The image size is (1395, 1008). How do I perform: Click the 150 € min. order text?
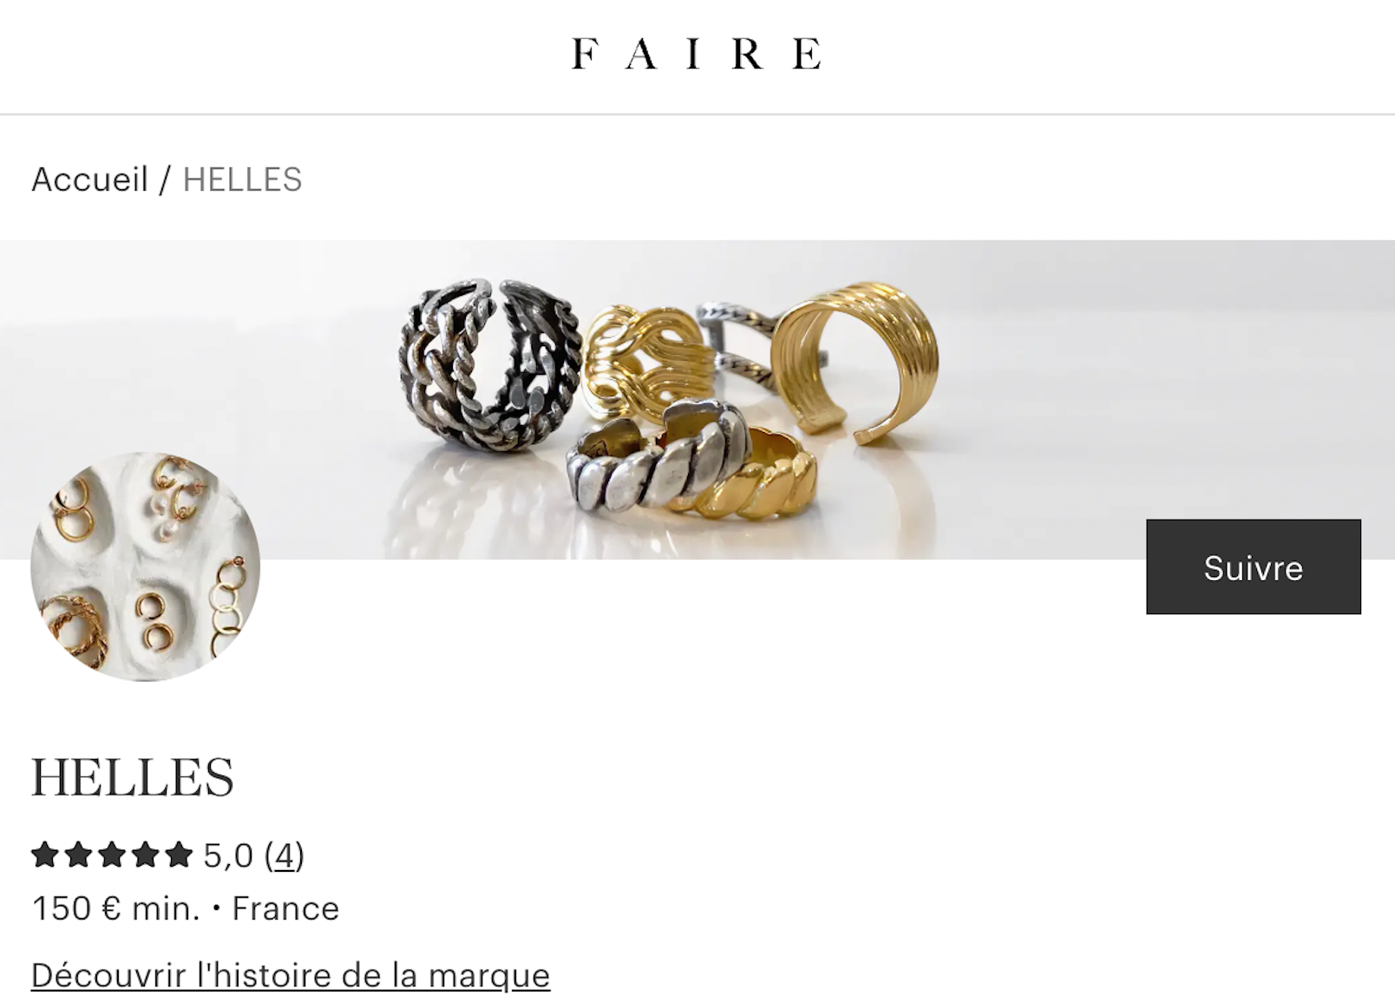[115, 908]
